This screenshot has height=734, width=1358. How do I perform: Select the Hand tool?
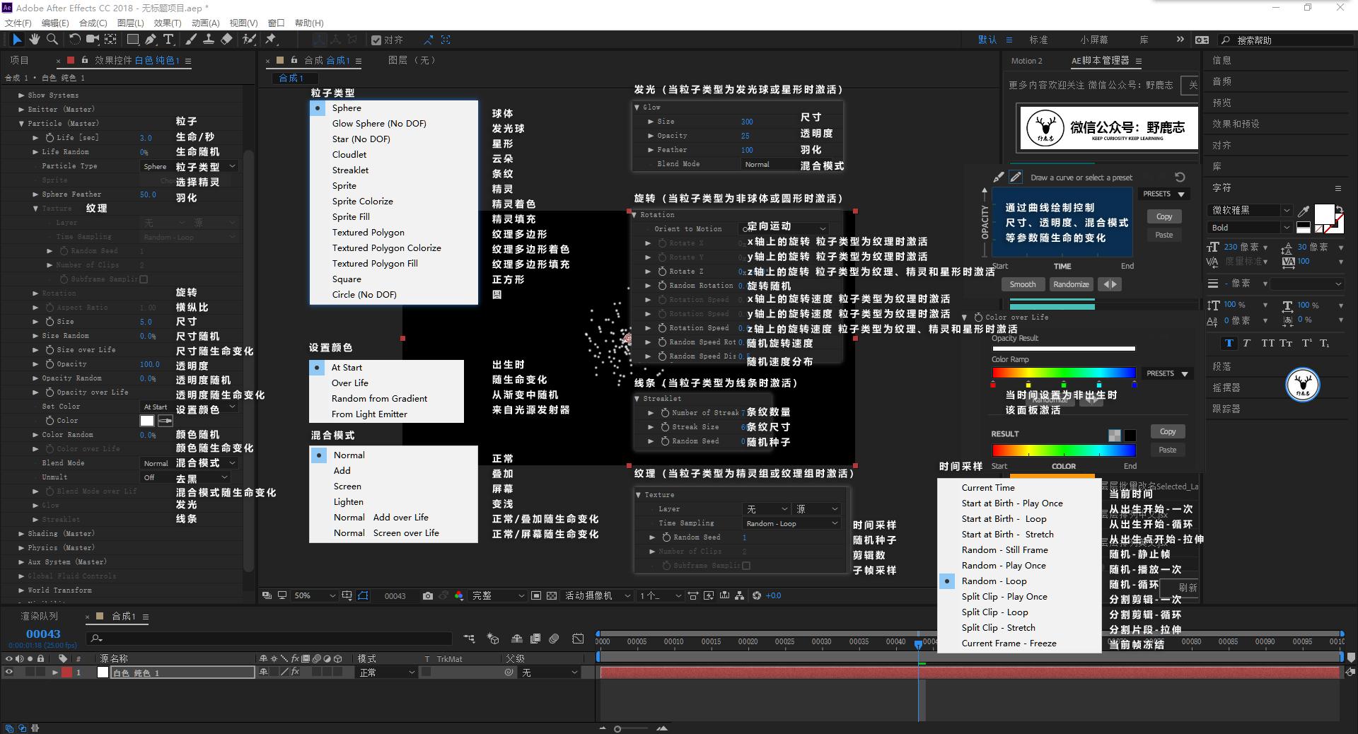pyautogui.click(x=35, y=40)
